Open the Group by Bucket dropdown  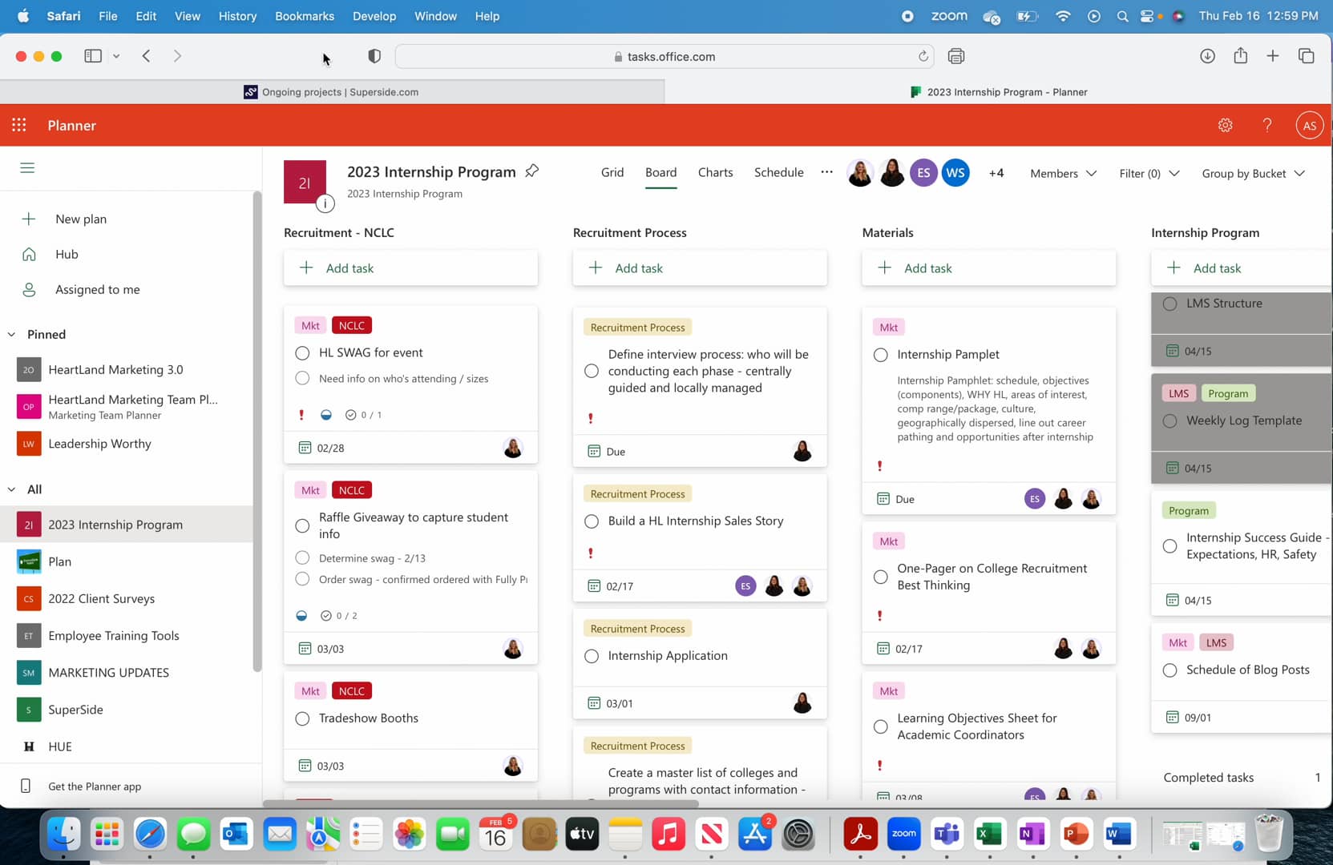click(1252, 173)
